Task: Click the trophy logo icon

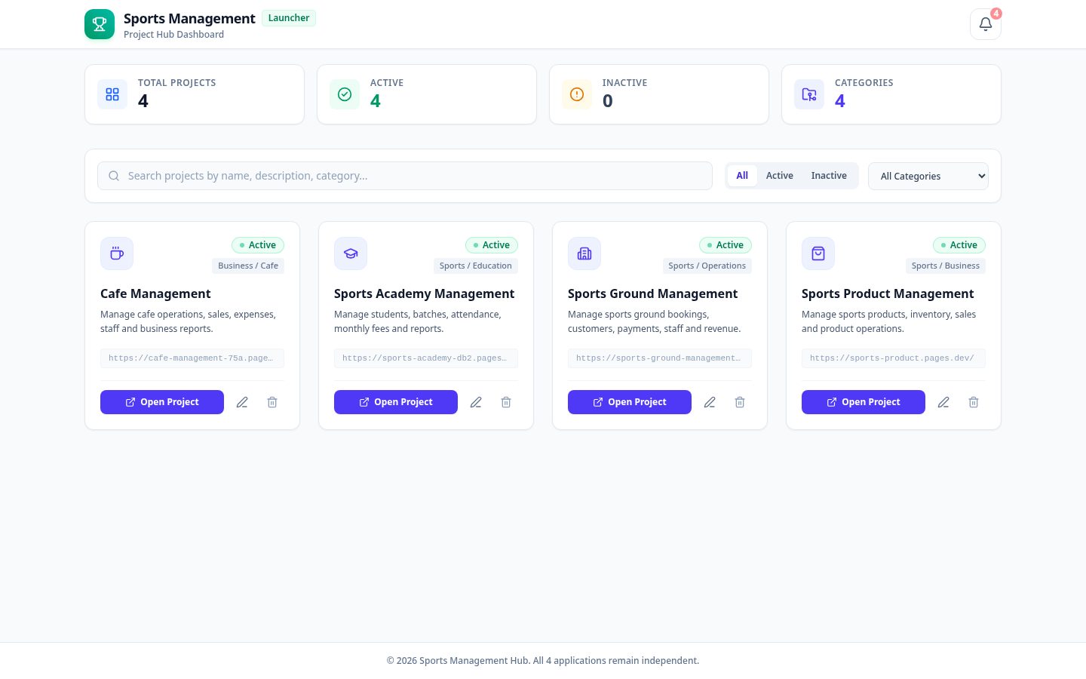Action: pos(100,24)
